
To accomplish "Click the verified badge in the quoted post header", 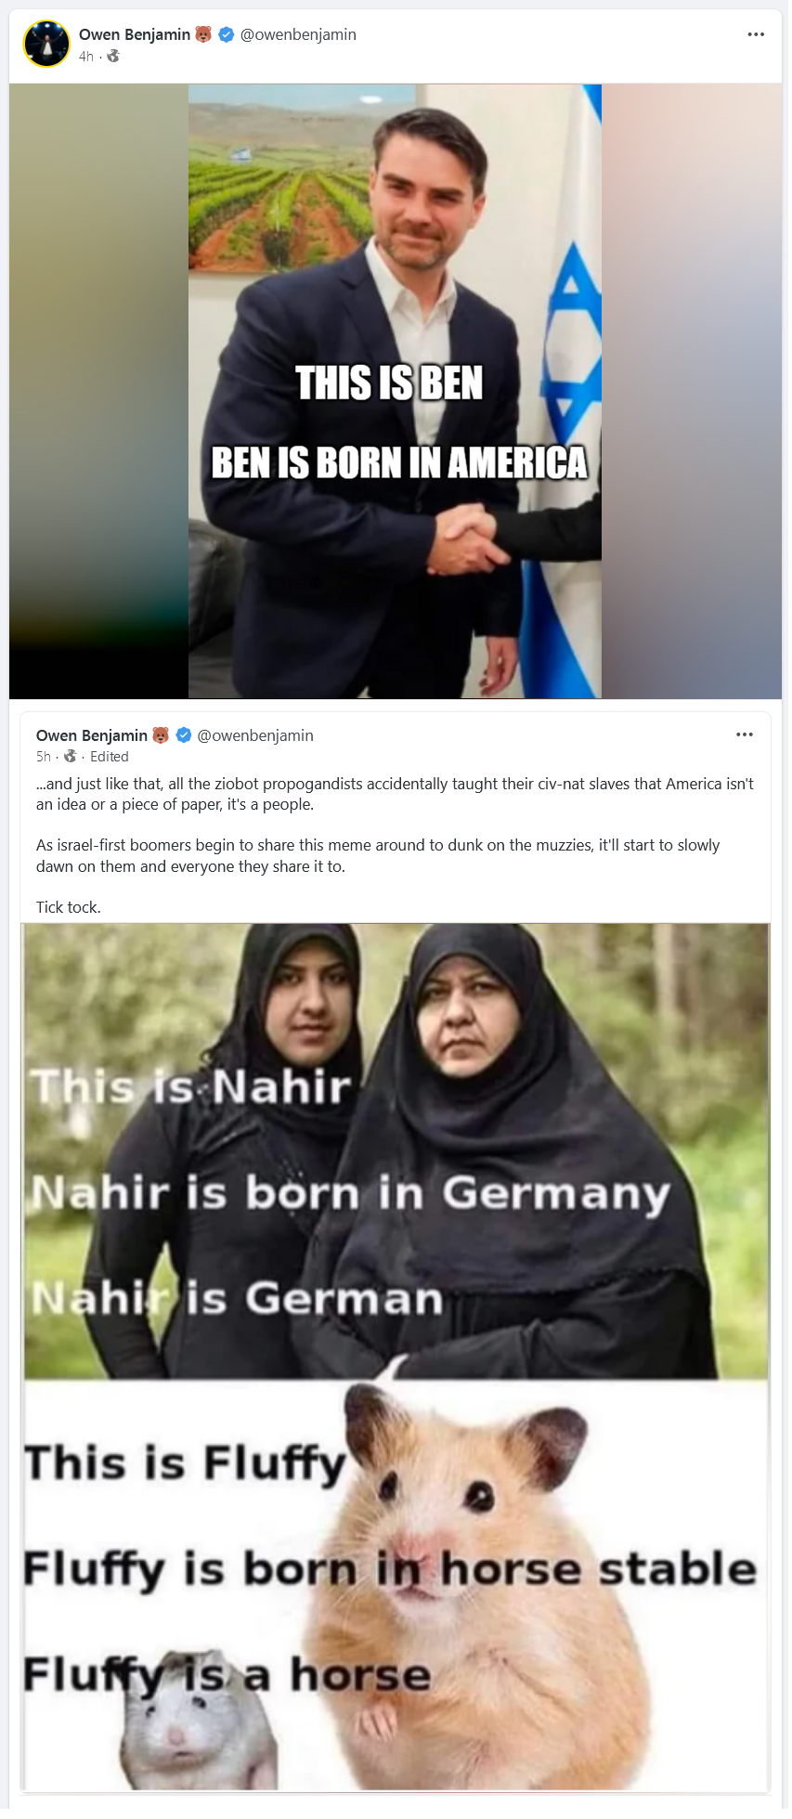I will click(184, 735).
